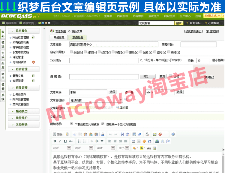Remove formatting with eraser icon
Image resolution: width=225 pixels, height=173 pixels.
[x=139, y=134]
